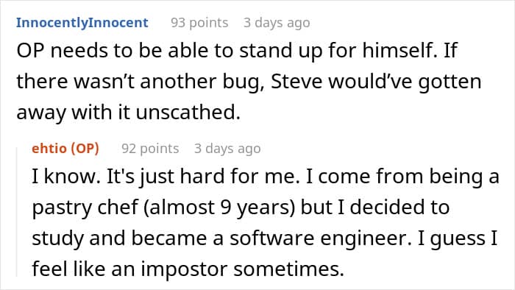Click the 92 points score label
Viewport: 515px width, 290px height.
[150, 149]
